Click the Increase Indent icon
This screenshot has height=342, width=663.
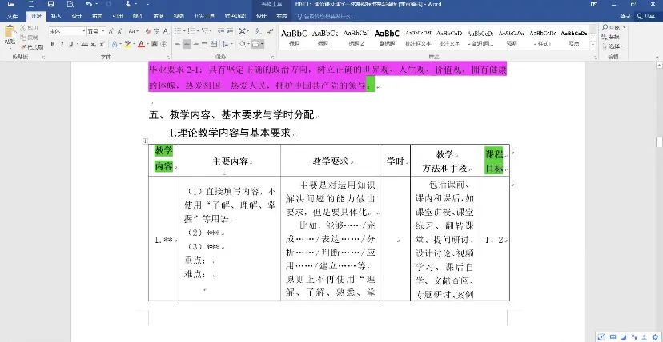pyautogui.click(x=230, y=31)
